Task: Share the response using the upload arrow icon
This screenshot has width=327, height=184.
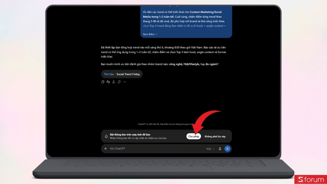Action: click(x=114, y=82)
